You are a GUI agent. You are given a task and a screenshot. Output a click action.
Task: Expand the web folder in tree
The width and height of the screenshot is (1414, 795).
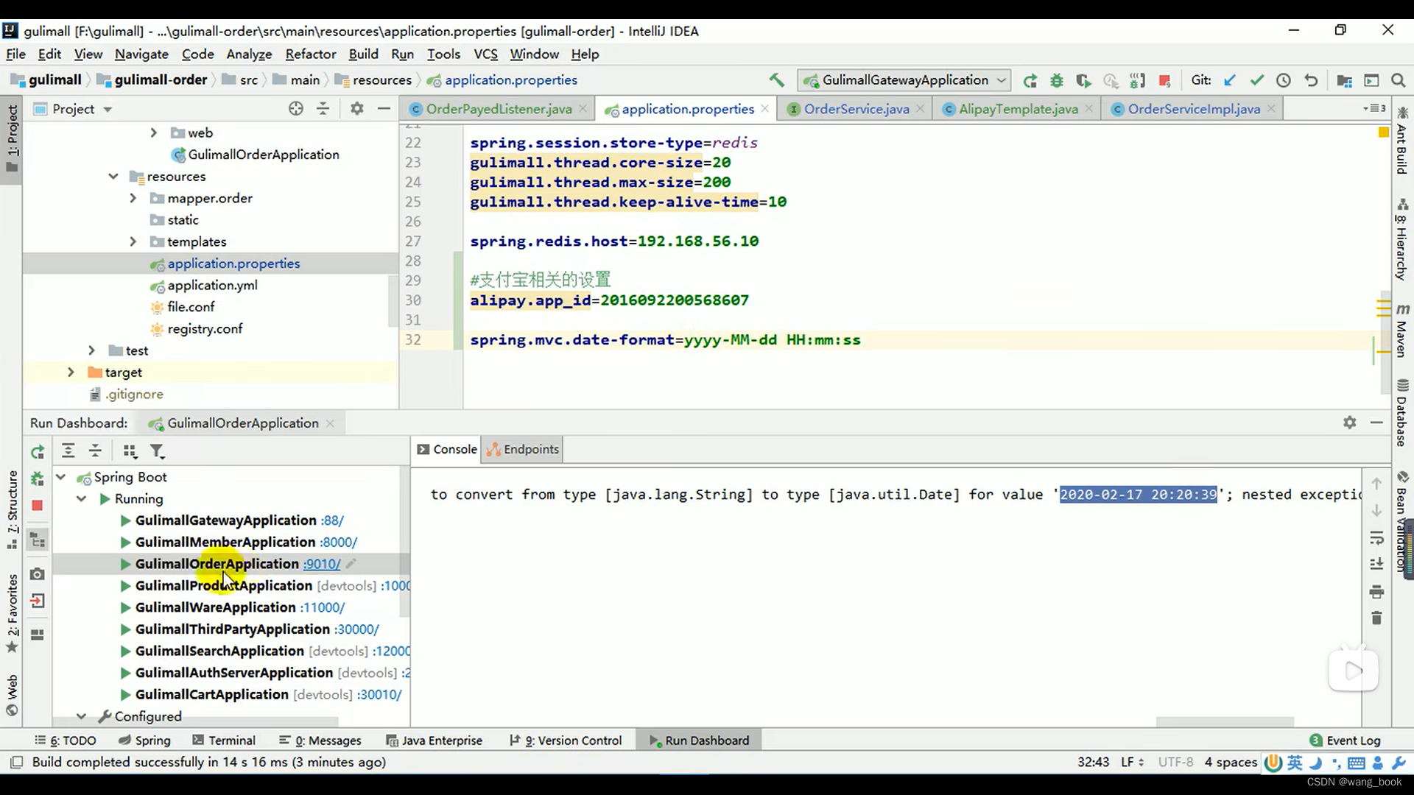tap(153, 132)
